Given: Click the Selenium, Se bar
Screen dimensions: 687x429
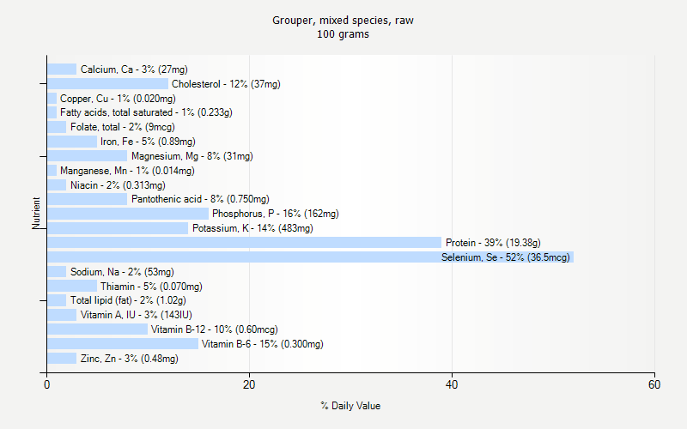Looking at the screenshot, I should coord(309,257).
